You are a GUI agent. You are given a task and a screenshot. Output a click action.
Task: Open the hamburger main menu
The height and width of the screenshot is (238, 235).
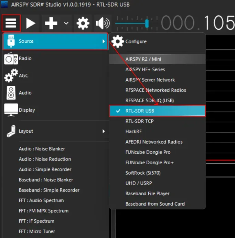(x=11, y=23)
